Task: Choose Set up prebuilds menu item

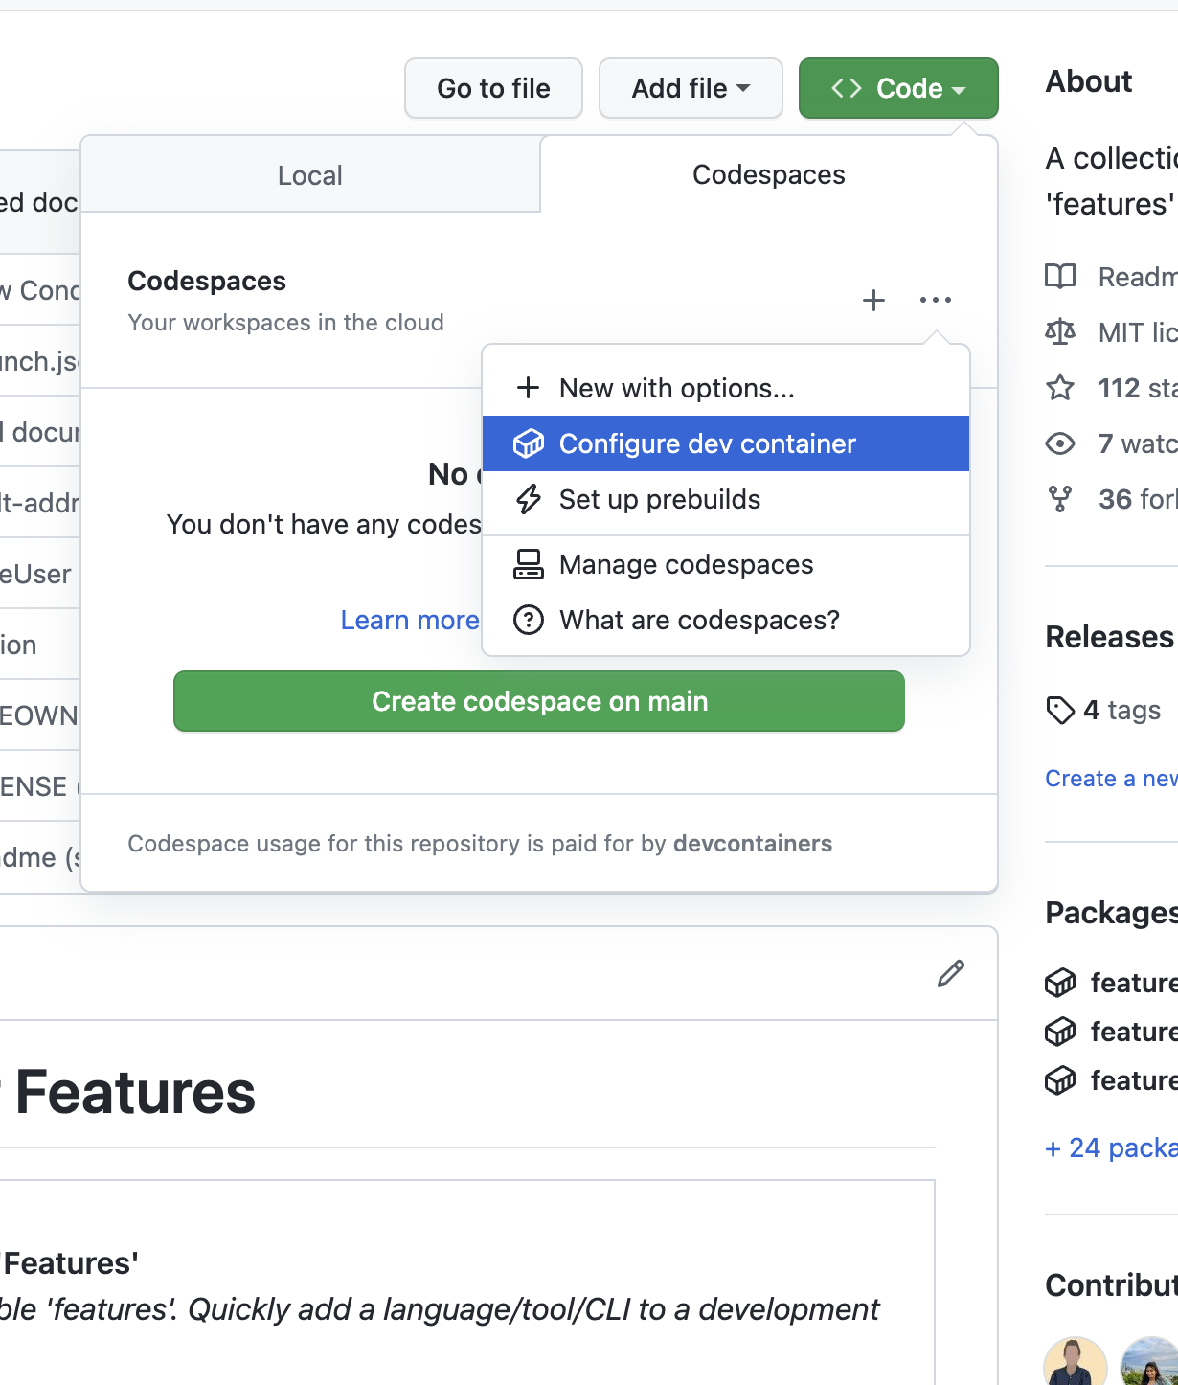Action: 726,499
